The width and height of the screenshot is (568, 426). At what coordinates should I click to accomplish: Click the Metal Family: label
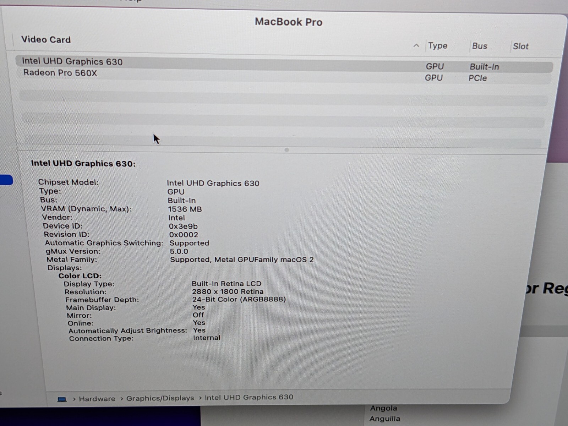(x=72, y=260)
